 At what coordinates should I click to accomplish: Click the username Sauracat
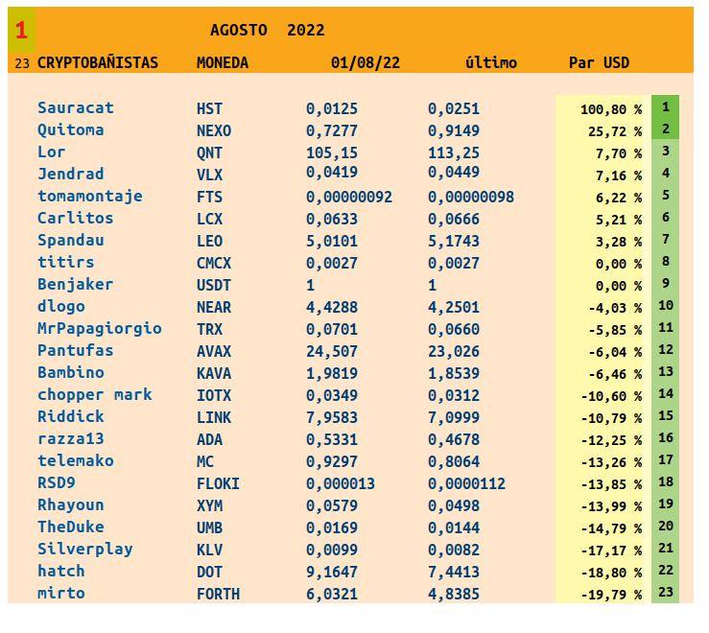coord(75,108)
